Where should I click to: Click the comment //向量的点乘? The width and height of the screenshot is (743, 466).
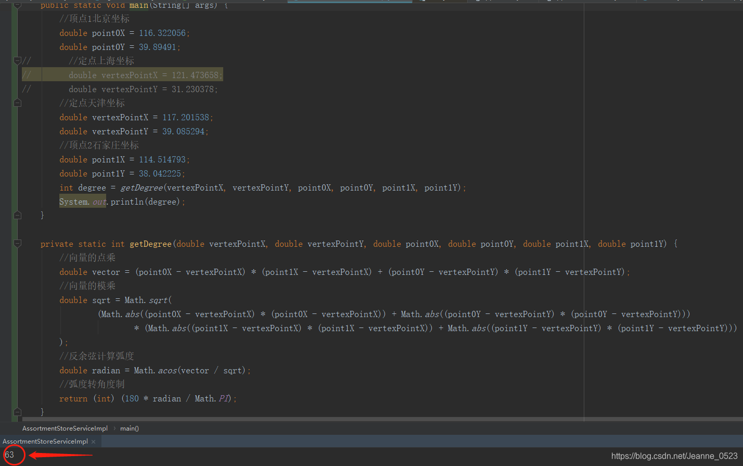(87, 258)
